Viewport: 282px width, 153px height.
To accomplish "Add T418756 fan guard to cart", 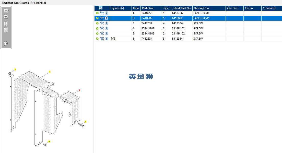I will (102, 13).
